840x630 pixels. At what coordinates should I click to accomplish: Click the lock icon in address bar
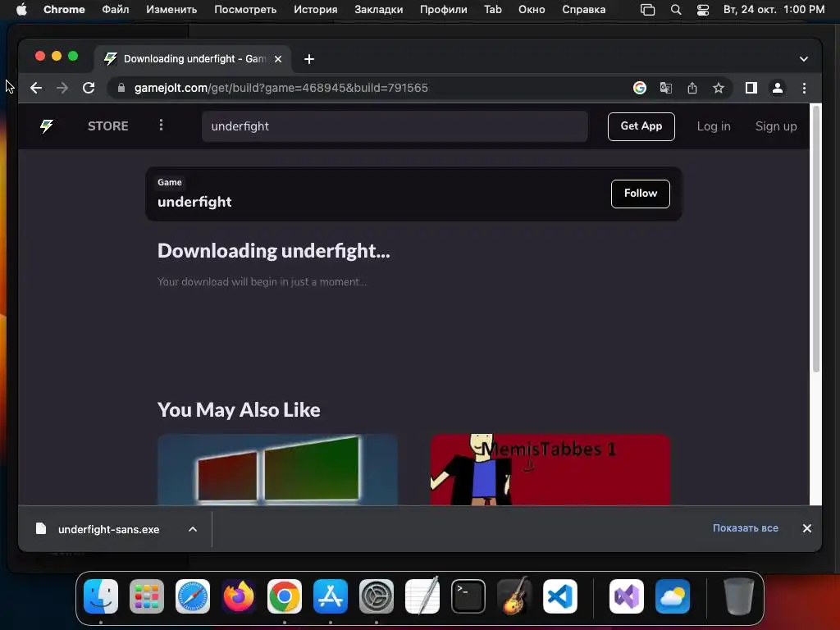coord(121,88)
